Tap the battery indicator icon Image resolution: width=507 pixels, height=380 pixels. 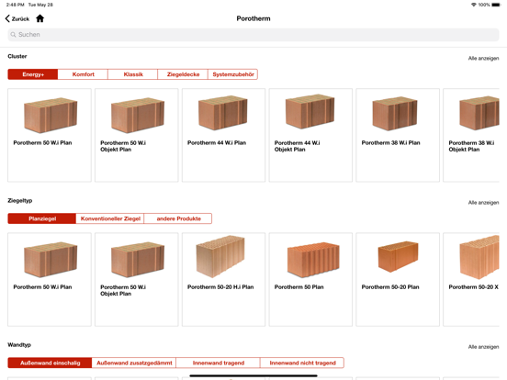(x=496, y=5)
